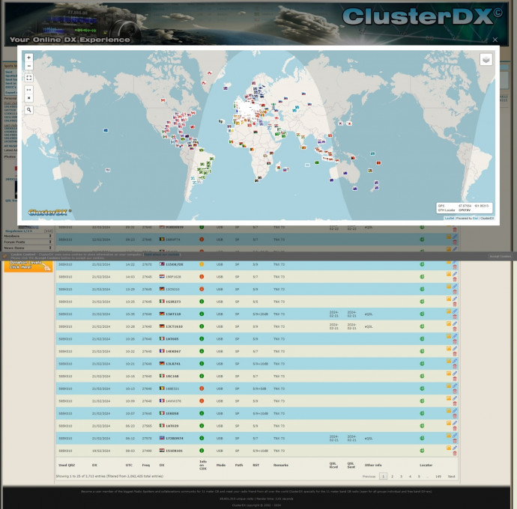
Task: Accept cookies in the cookie control bar
Action: (x=501, y=256)
